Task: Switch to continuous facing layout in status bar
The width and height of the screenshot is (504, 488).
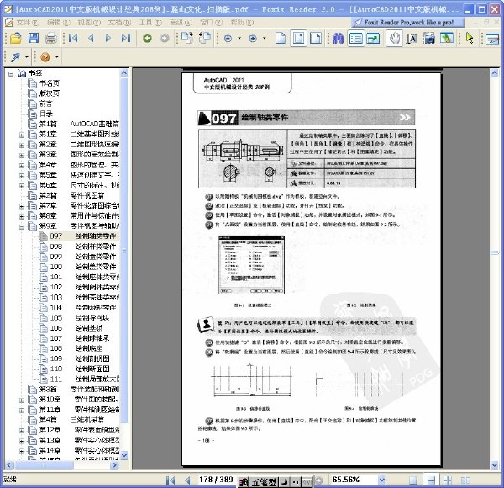Action: click(x=448, y=480)
